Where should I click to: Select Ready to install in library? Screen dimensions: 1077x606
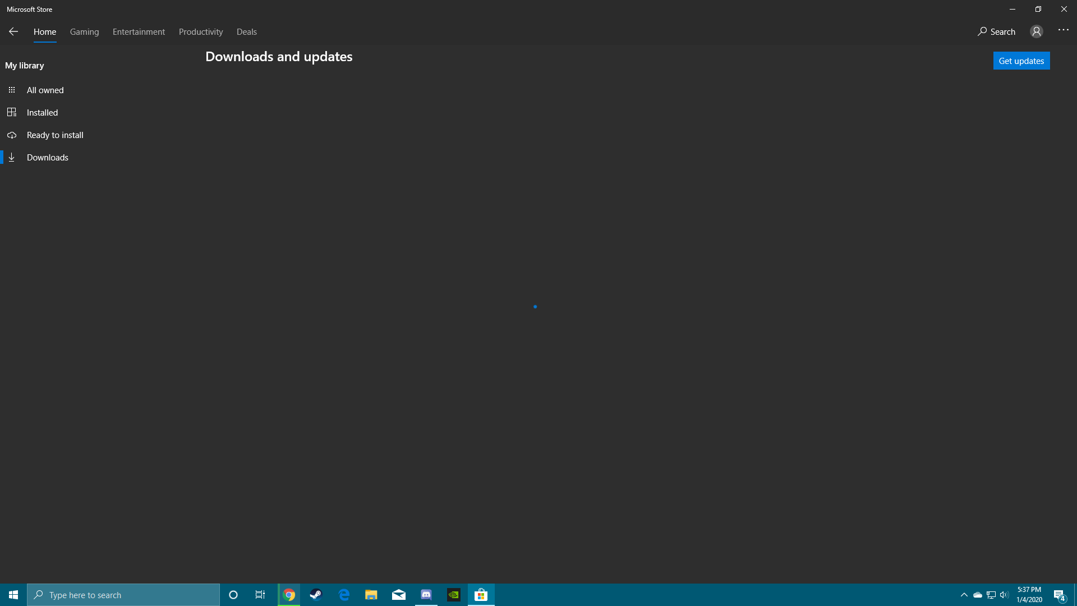click(55, 135)
